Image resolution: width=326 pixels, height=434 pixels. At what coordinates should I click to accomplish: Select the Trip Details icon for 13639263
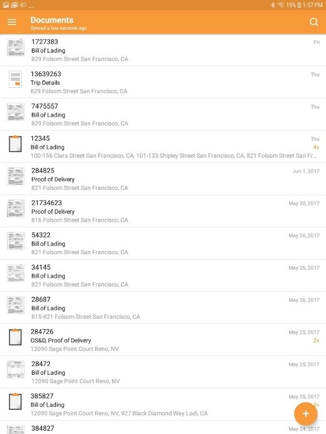coord(15,80)
